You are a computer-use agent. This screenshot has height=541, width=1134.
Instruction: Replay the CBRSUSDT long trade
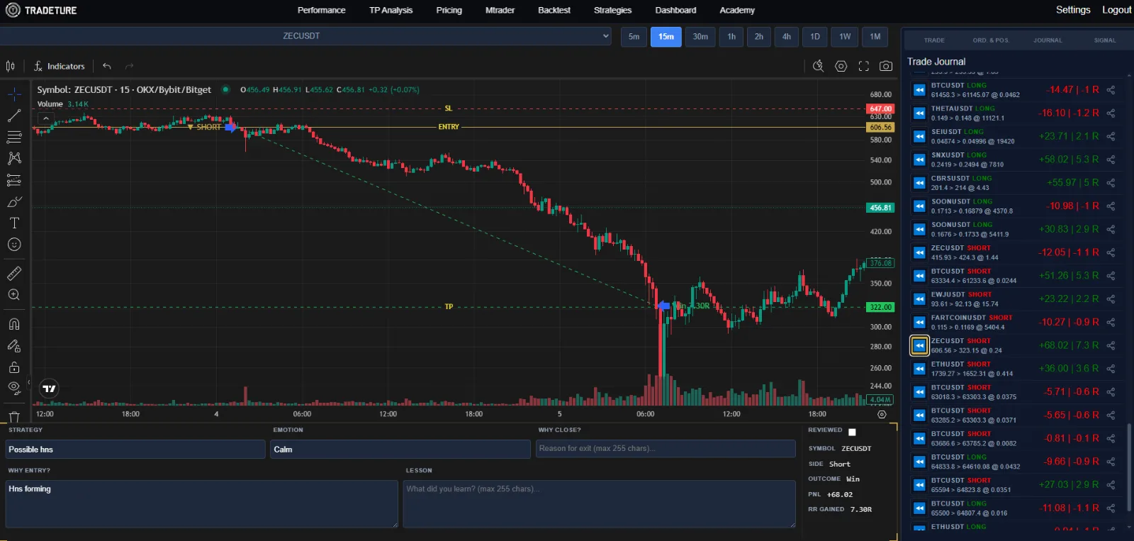(919, 183)
